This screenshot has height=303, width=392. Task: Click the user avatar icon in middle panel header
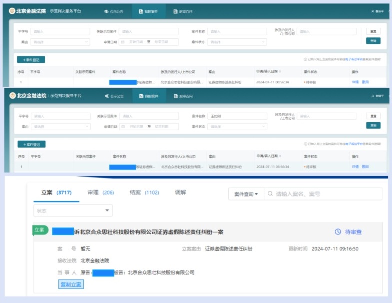coord(373,96)
